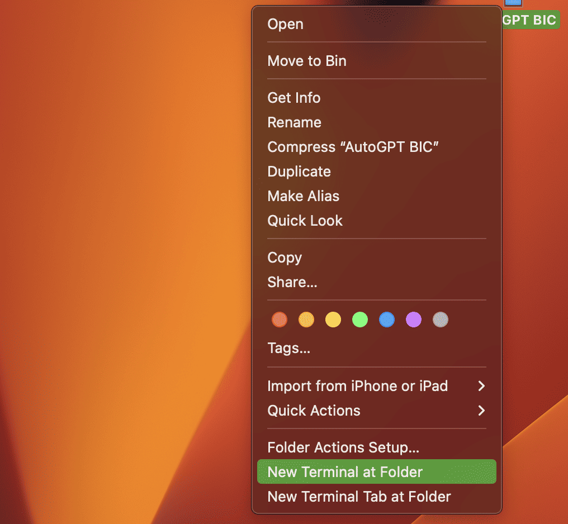Apply the blue color tag
The width and height of the screenshot is (568, 524).
386,320
